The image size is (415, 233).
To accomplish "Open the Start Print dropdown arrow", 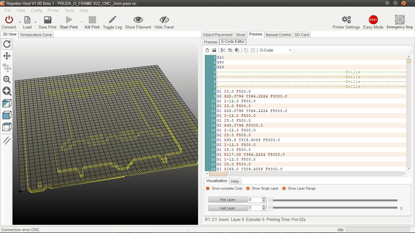I will pyautogui.click(x=81, y=23).
